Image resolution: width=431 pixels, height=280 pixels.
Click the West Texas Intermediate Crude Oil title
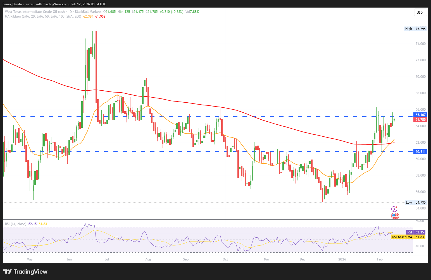[35, 12]
